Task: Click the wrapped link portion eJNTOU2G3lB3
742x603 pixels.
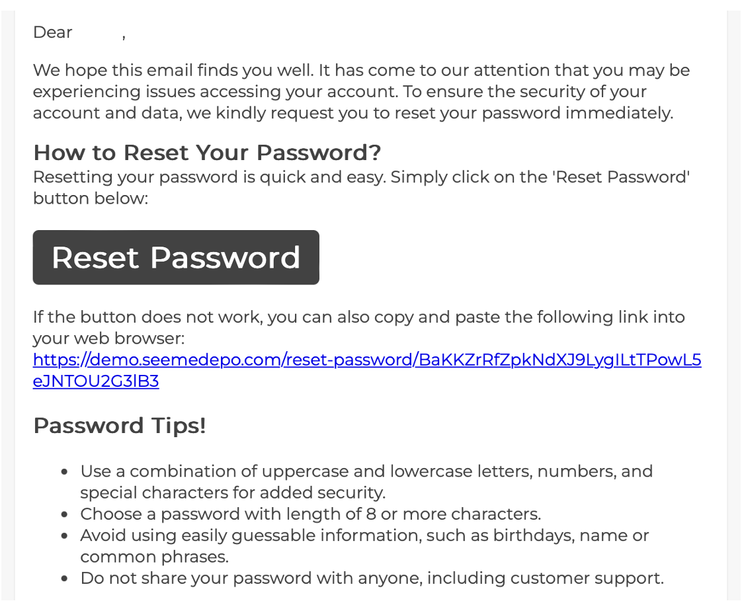Action: click(96, 382)
